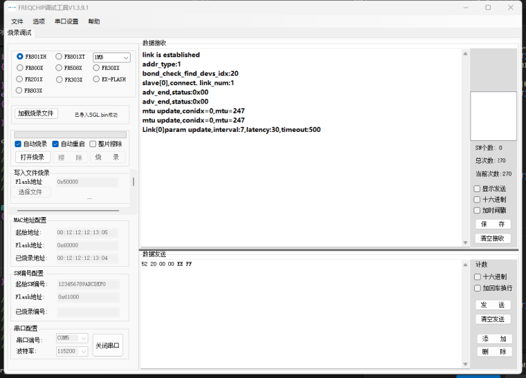The width and height of the screenshot is (526, 378).
Task: Disable the 自动烧录 checkbox
Action: (x=18, y=144)
